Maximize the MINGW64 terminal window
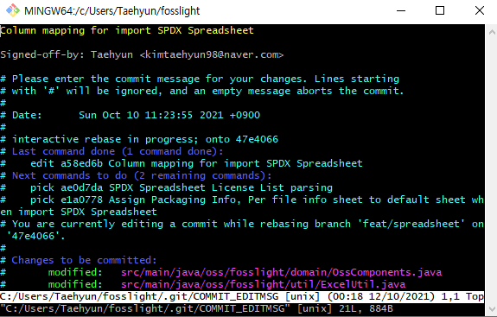The height and width of the screenshot is (317, 497). click(440, 10)
